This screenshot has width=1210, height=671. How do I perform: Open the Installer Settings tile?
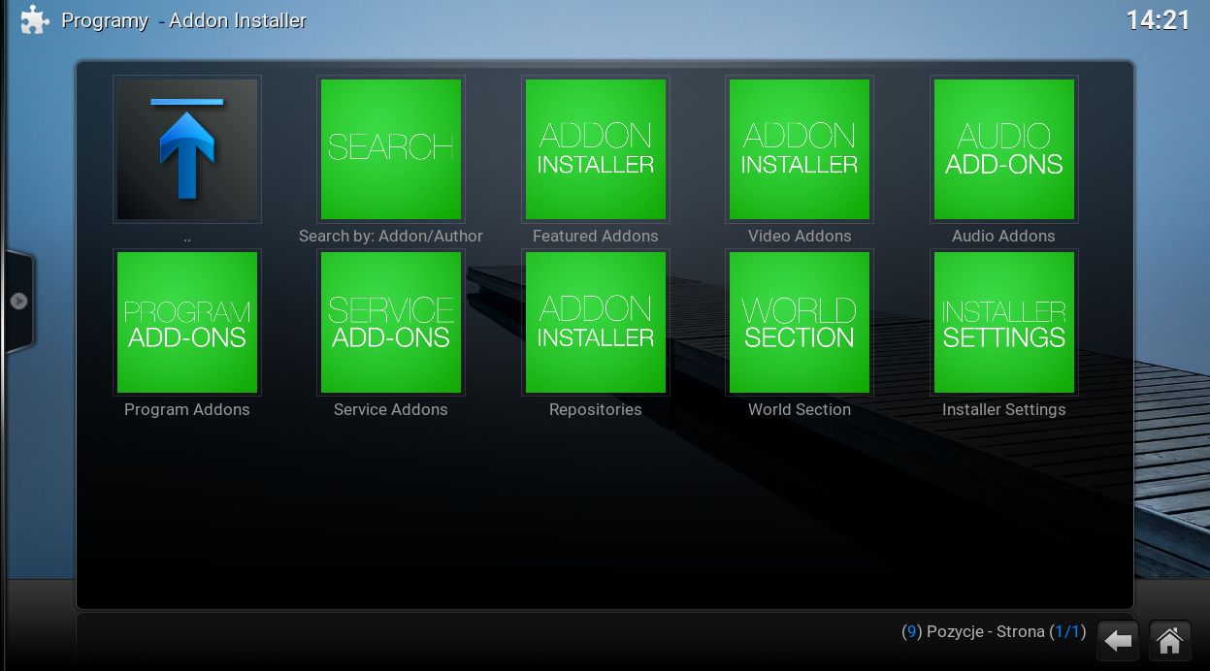[x=1004, y=323]
